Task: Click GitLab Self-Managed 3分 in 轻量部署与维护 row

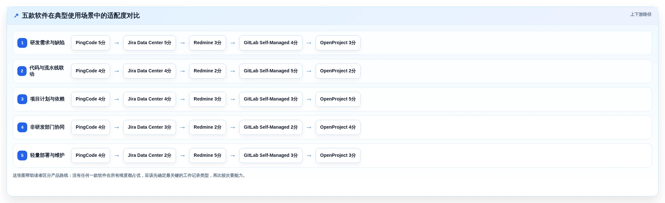Action: click(x=271, y=156)
